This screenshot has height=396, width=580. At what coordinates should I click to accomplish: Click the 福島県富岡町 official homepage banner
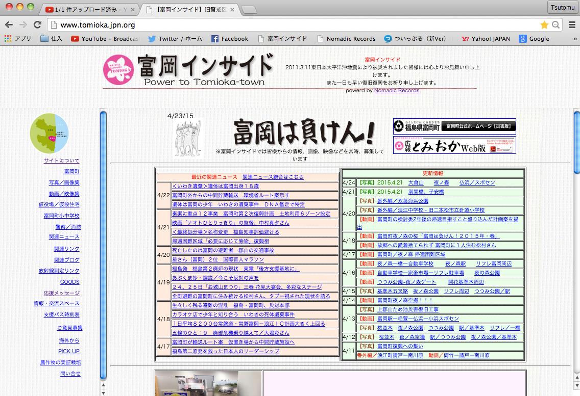click(x=454, y=126)
